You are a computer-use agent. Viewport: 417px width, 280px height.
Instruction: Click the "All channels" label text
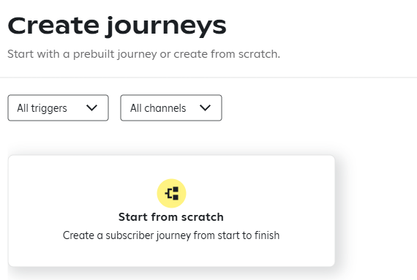click(x=158, y=108)
